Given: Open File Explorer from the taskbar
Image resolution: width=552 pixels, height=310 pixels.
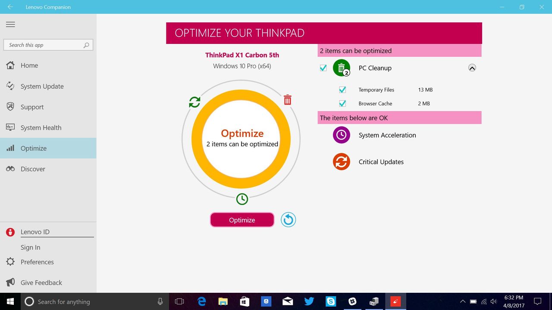Looking at the screenshot, I should [x=223, y=301].
